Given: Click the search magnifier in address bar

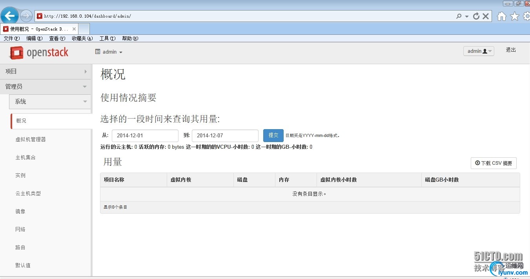Looking at the screenshot, I should click(x=459, y=16).
